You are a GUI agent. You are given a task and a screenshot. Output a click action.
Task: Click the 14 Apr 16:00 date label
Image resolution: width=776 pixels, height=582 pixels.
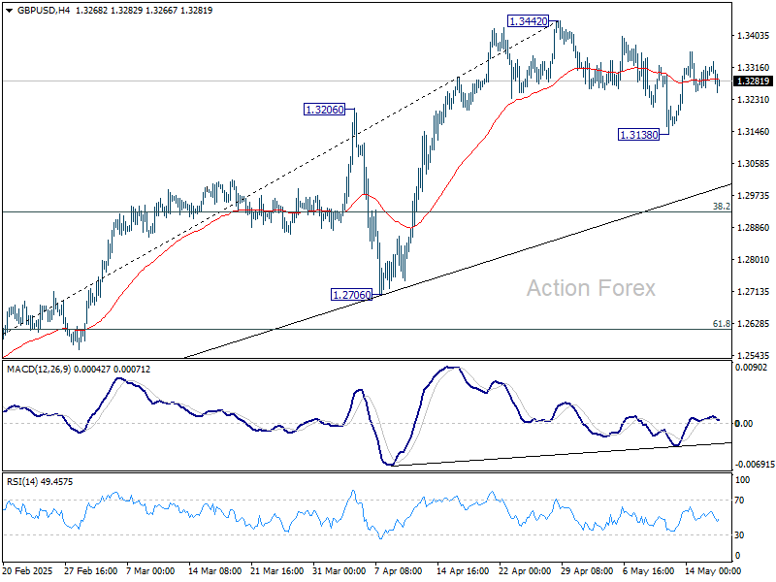464,571
